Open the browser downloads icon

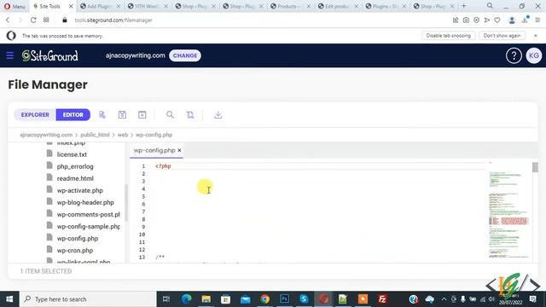tap(525, 20)
